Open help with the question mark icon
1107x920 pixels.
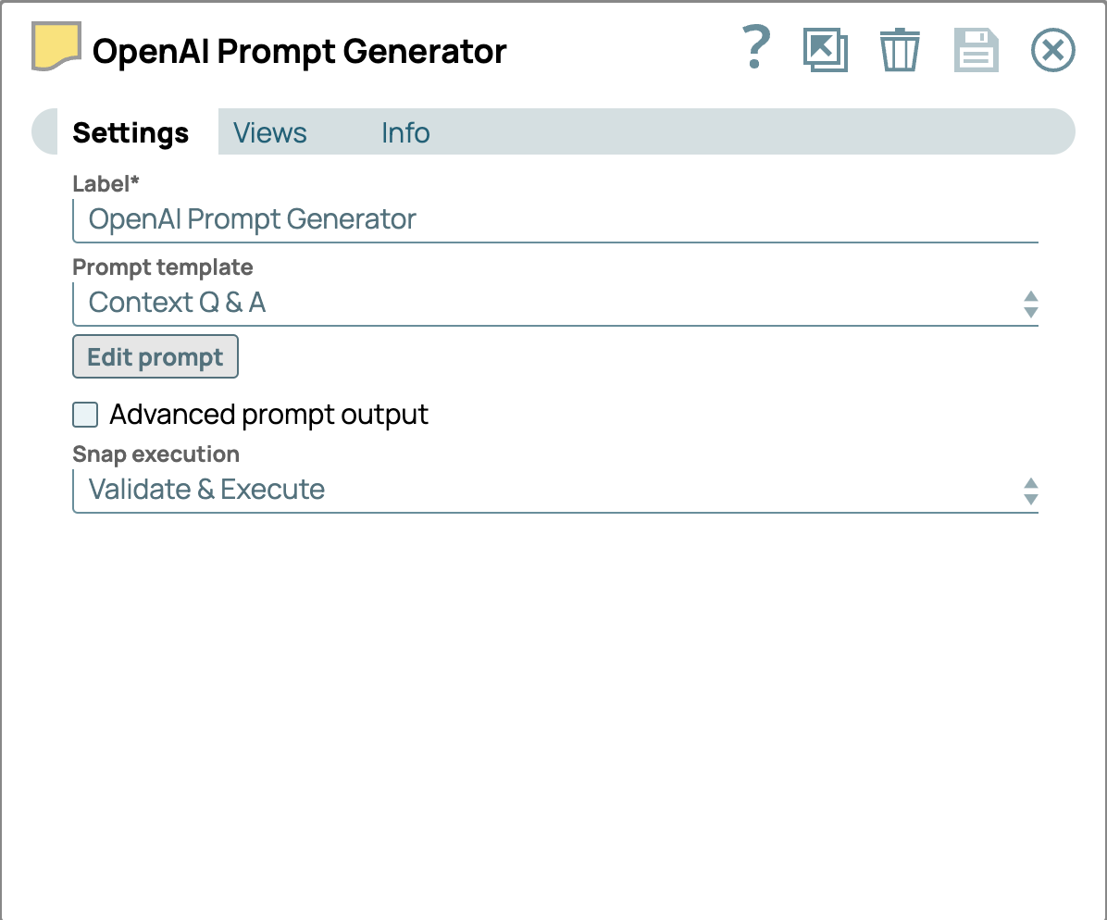pos(756,48)
